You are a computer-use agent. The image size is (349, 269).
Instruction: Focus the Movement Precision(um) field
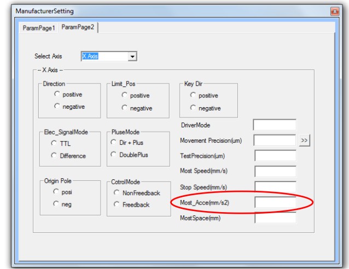[x=275, y=141]
